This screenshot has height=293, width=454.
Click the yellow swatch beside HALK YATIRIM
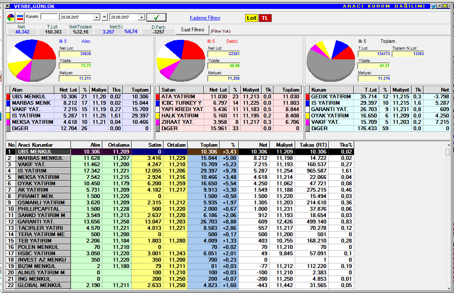[x=158, y=116]
